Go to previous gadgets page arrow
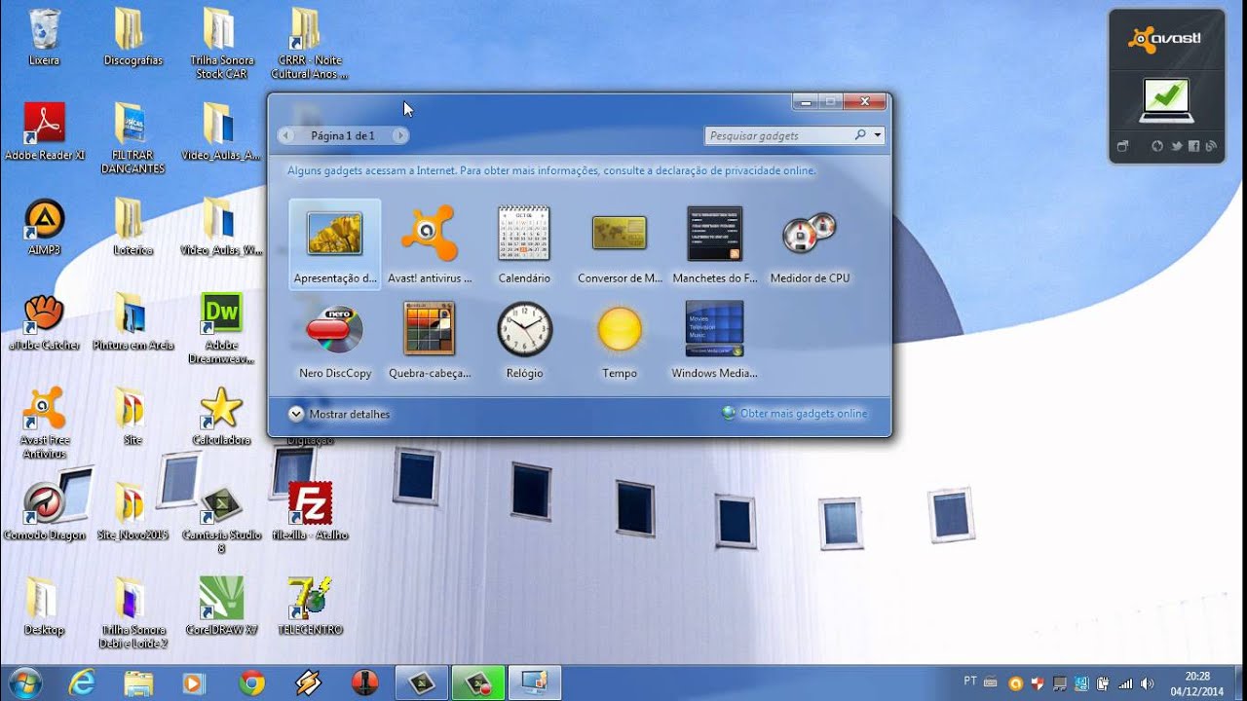1247x701 pixels. point(285,135)
